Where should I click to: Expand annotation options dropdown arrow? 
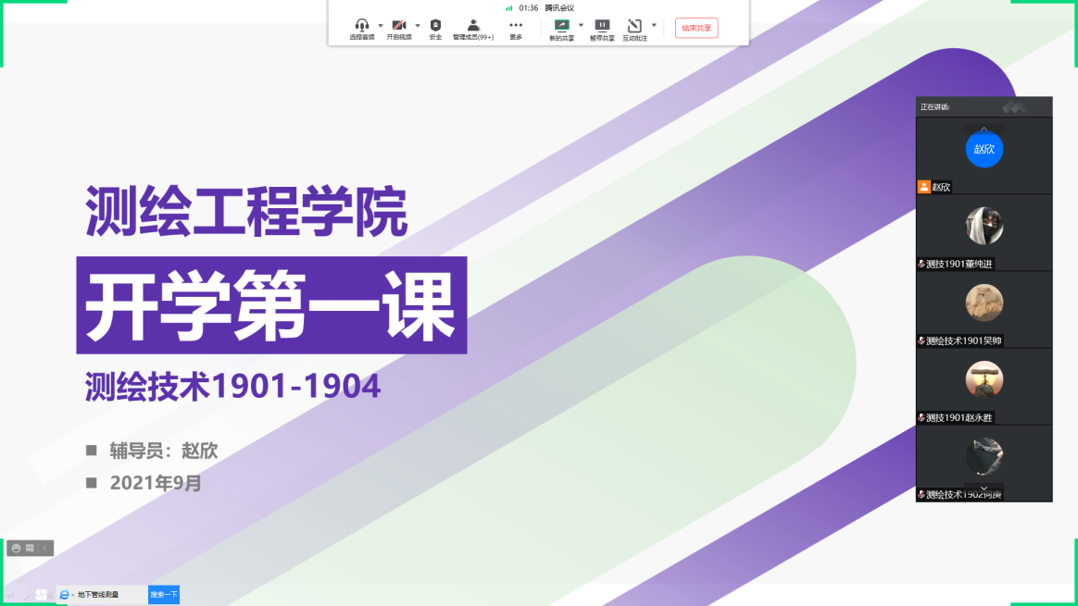654,25
